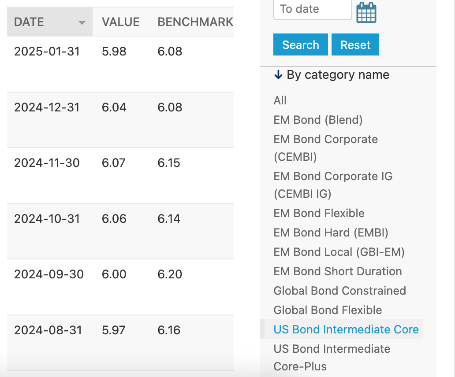
Task: Click the Search button
Action: [x=300, y=45]
